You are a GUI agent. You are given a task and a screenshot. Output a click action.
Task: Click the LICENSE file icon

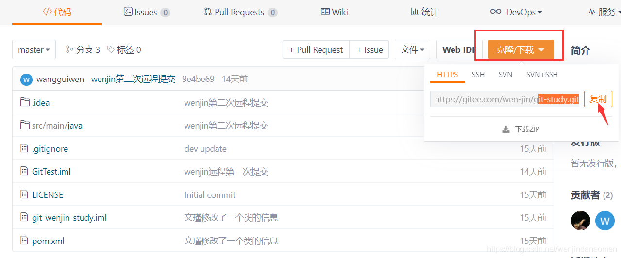click(x=25, y=194)
